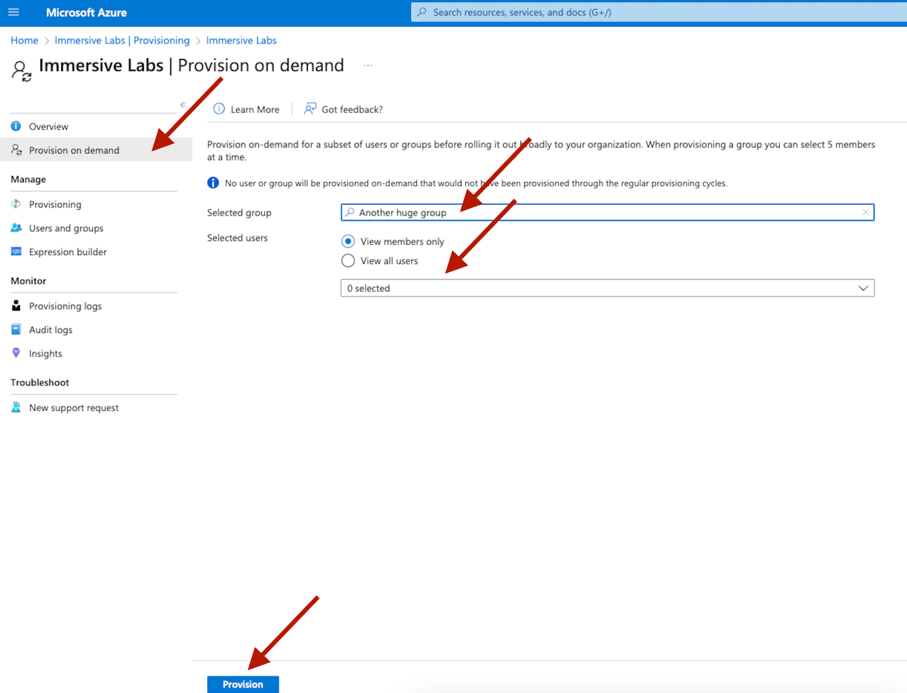Open Provisioning in the Manage section

click(55, 205)
